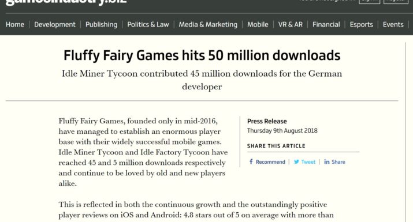Go to the Development section
This screenshot has width=413, height=222.
click(x=55, y=24)
